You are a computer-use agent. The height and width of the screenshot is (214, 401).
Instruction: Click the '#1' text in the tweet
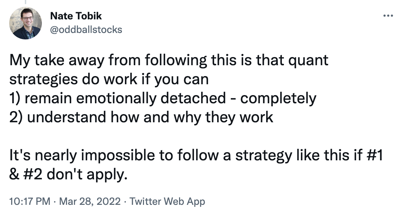[375, 155]
